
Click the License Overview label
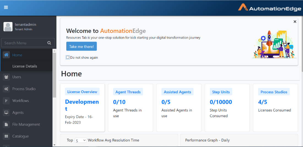click(82, 92)
